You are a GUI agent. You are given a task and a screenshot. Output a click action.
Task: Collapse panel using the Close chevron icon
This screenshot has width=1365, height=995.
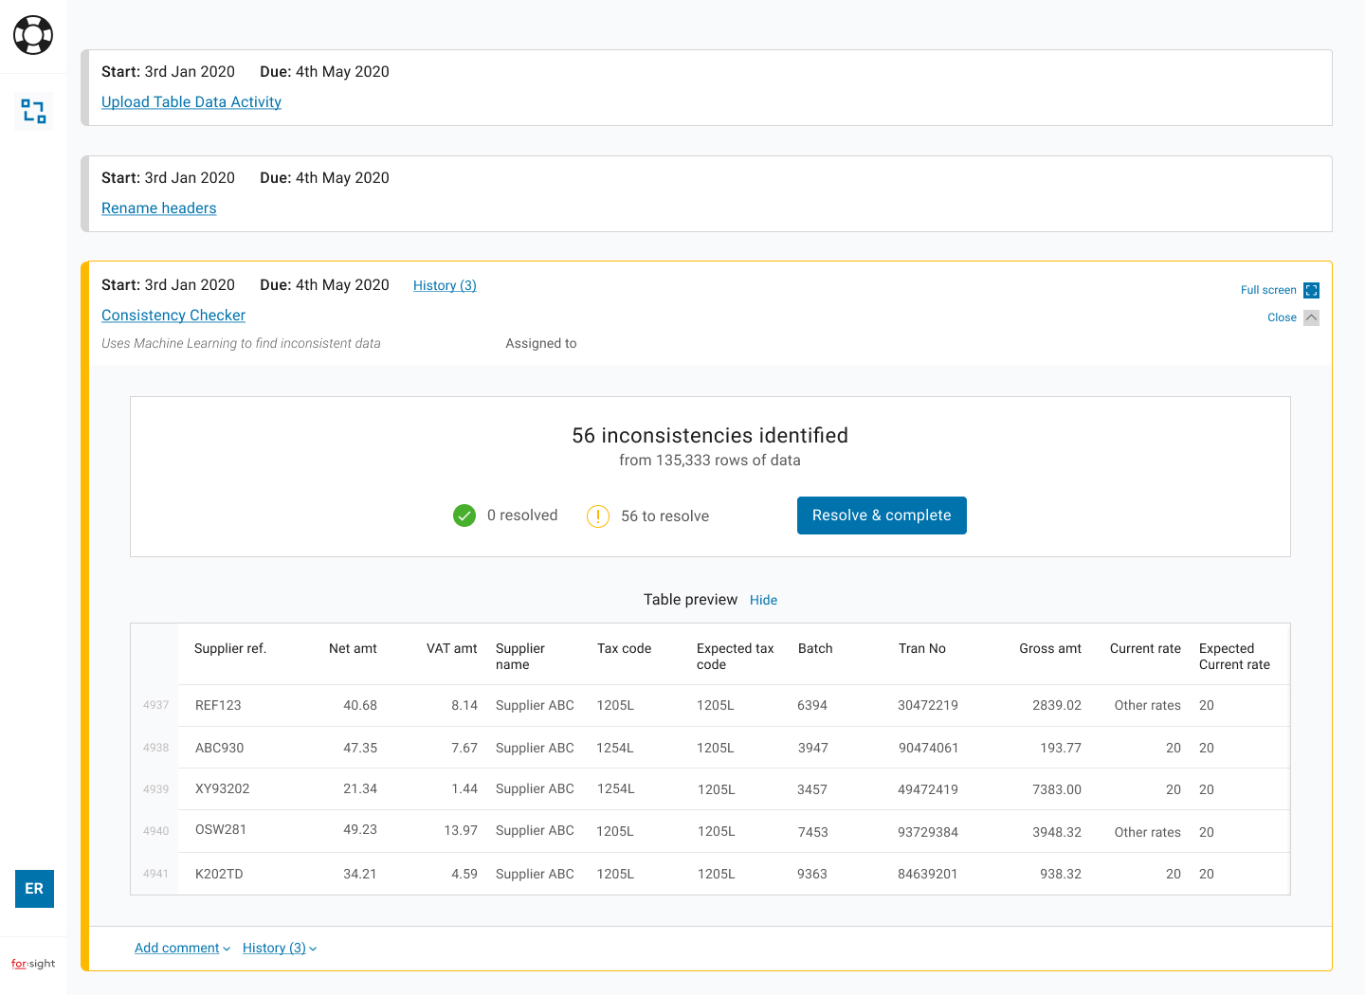coord(1311,318)
